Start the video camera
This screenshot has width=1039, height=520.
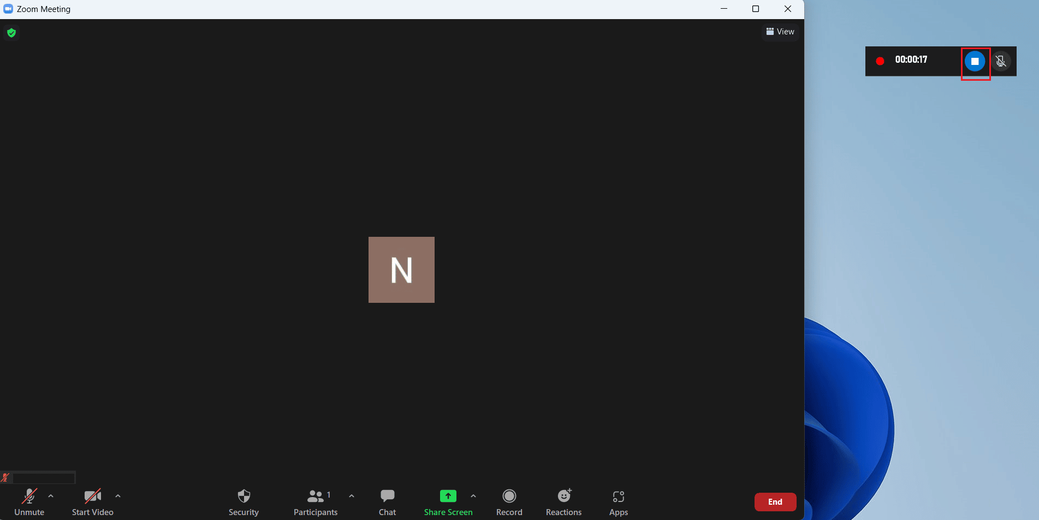point(92,501)
